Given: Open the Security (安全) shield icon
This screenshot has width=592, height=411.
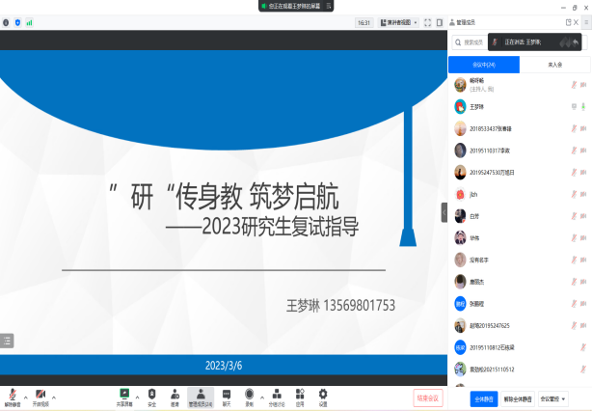Looking at the screenshot, I should (151, 395).
